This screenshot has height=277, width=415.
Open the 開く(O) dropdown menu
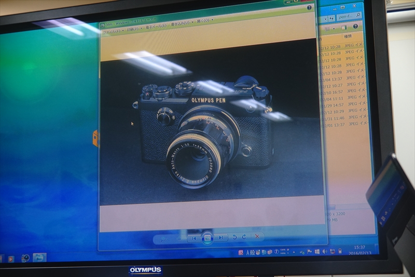[205, 20]
